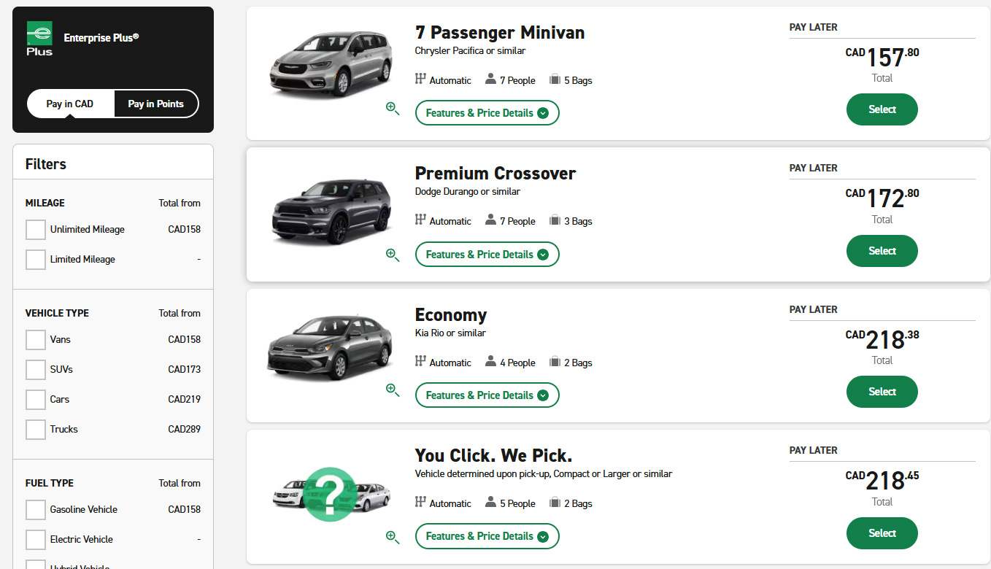Select the 7 Passenger Minivan at CAD 157.80
The width and height of the screenshot is (991, 569).
(x=882, y=109)
